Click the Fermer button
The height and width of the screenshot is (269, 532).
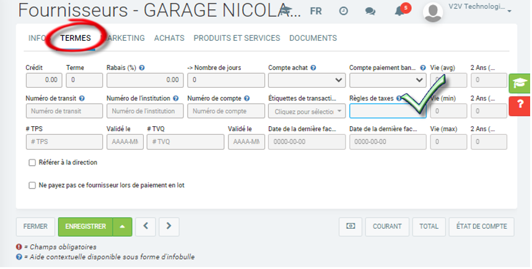(35, 227)
